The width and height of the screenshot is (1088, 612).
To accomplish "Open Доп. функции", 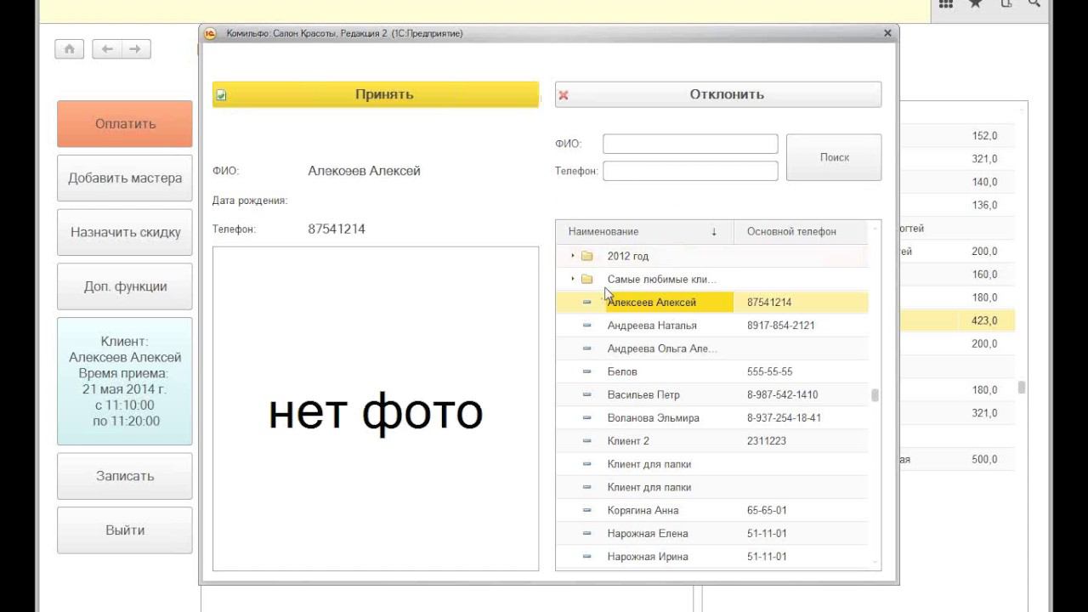I will [x=125, y=286].
